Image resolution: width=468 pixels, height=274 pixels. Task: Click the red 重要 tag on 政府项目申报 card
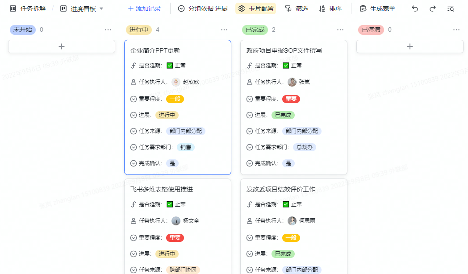[x=291, y=99]
